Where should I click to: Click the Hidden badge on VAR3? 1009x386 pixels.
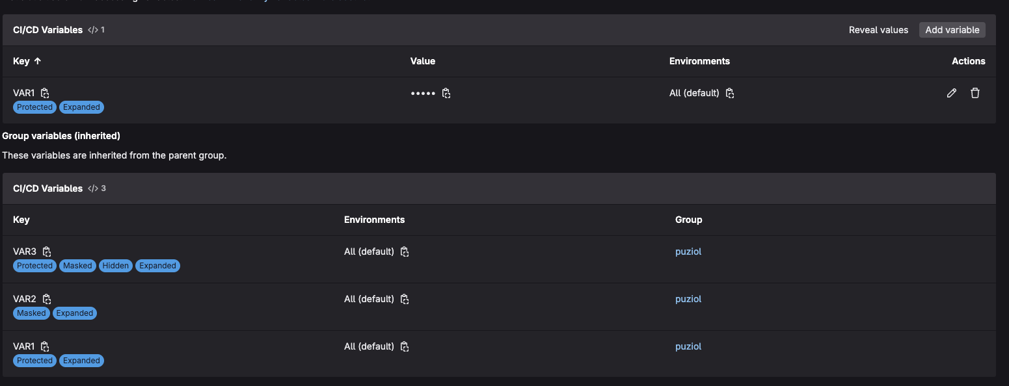(116, 266)
